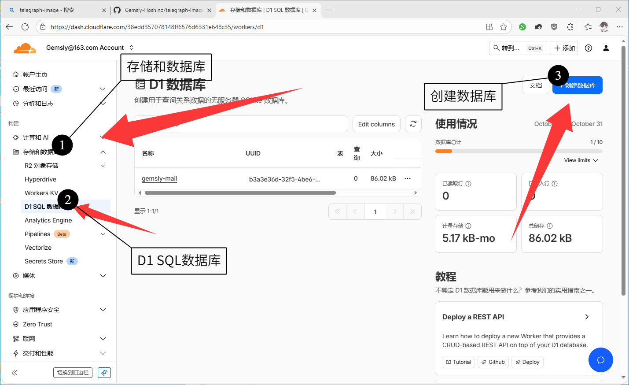Click the browser page reload button
The image size is (629, 385).
25,27
